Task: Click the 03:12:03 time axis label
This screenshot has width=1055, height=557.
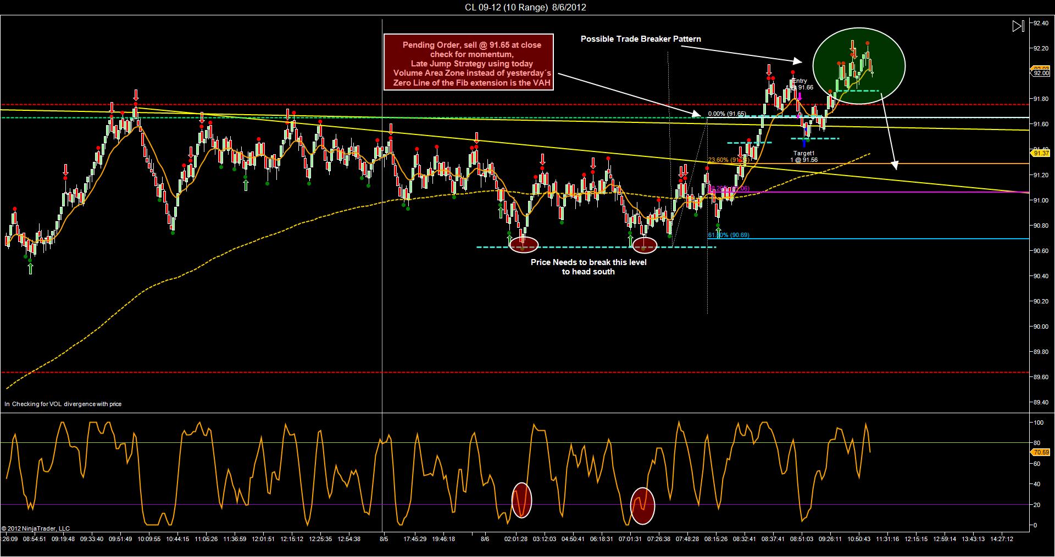Action: point(544,539)
